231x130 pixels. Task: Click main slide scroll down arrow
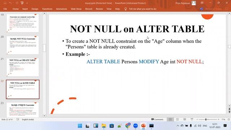[x=230, y=106]
